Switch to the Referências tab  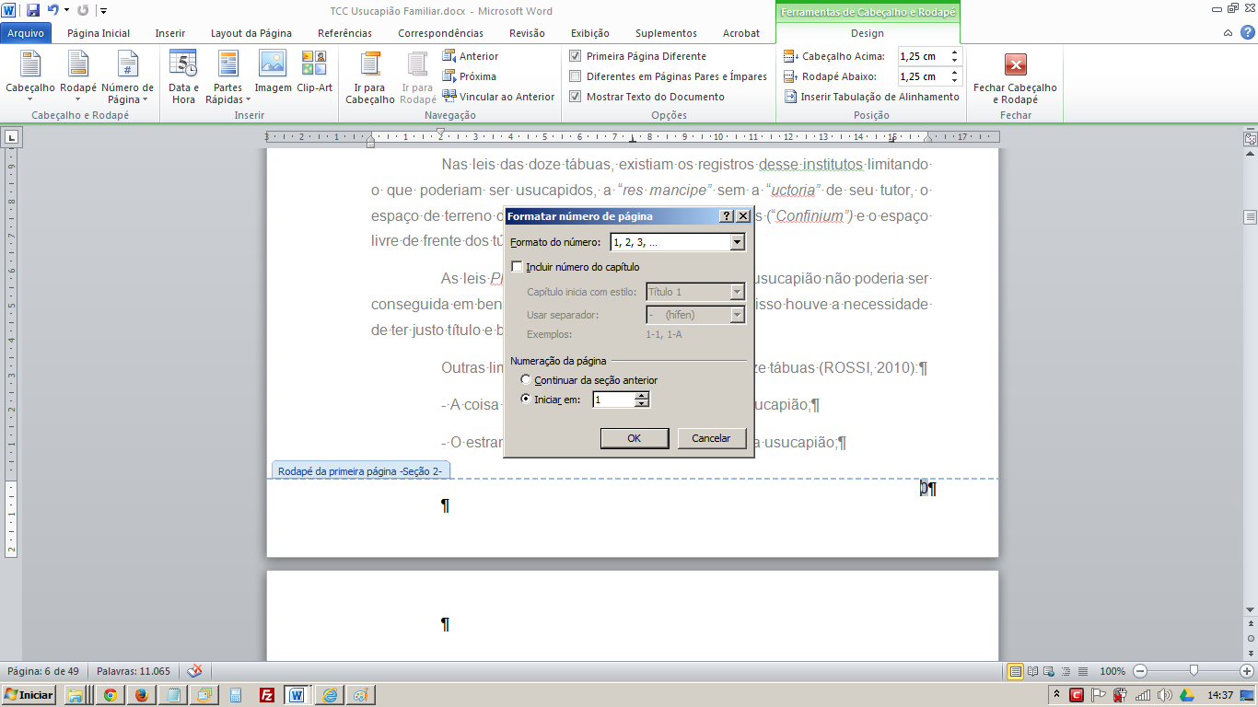[345, 33]
